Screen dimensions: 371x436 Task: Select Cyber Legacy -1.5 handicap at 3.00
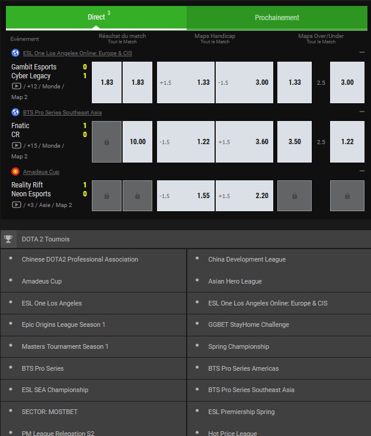(x=244, y=82)
